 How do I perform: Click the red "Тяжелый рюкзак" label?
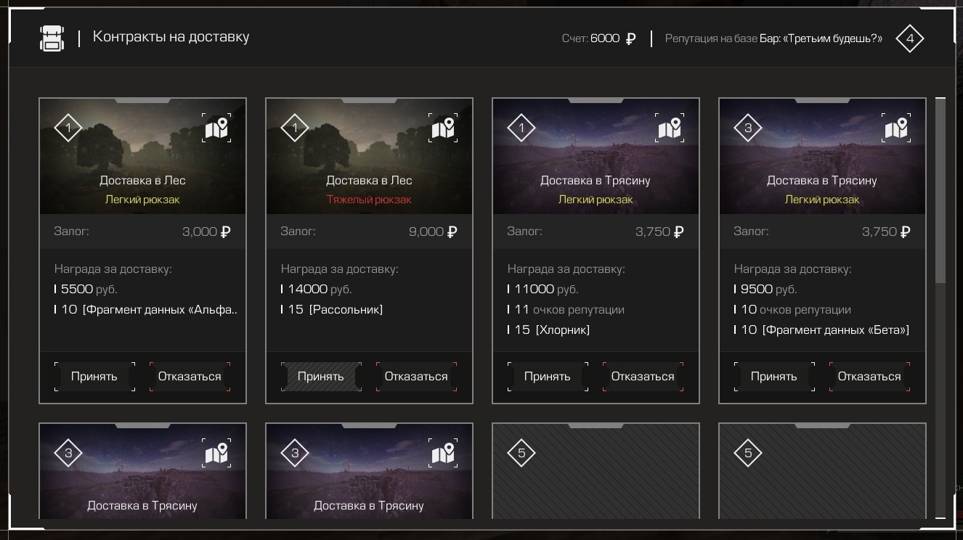369,200
